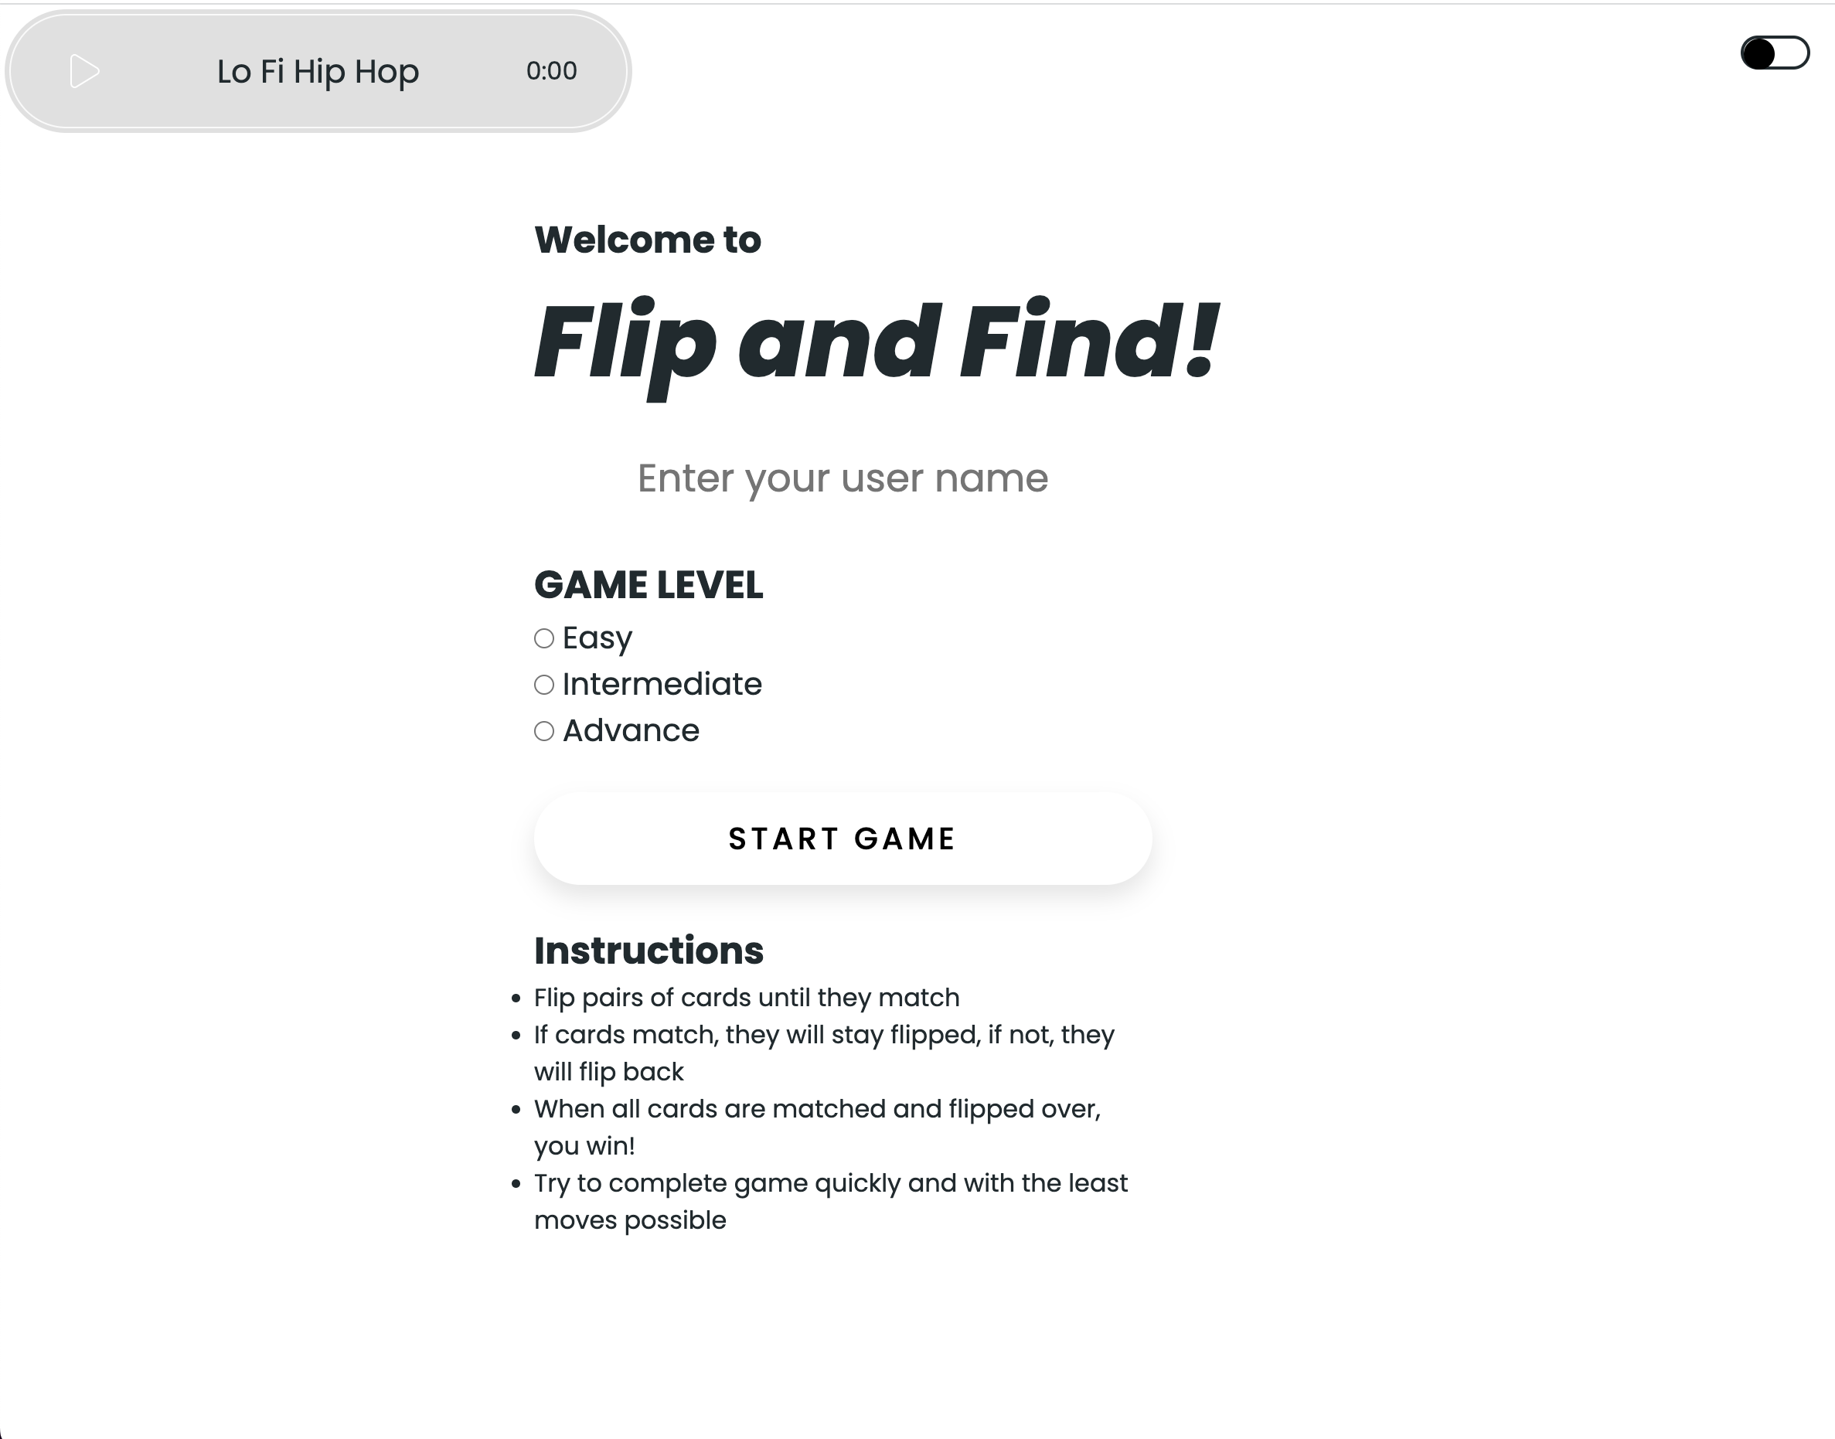Click the 0:00 playback timer
The image size is (1835, 1439).
(551, 72)
